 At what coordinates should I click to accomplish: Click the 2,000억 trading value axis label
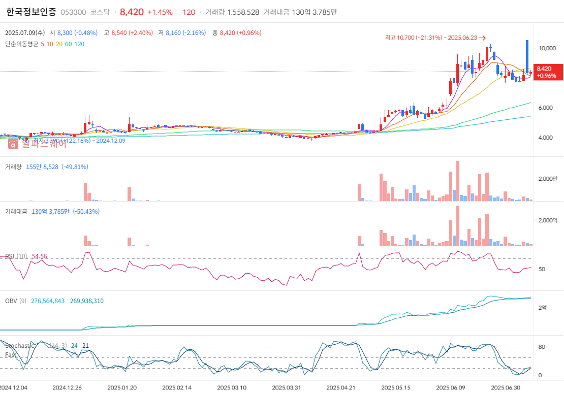[x=547, y=220]
